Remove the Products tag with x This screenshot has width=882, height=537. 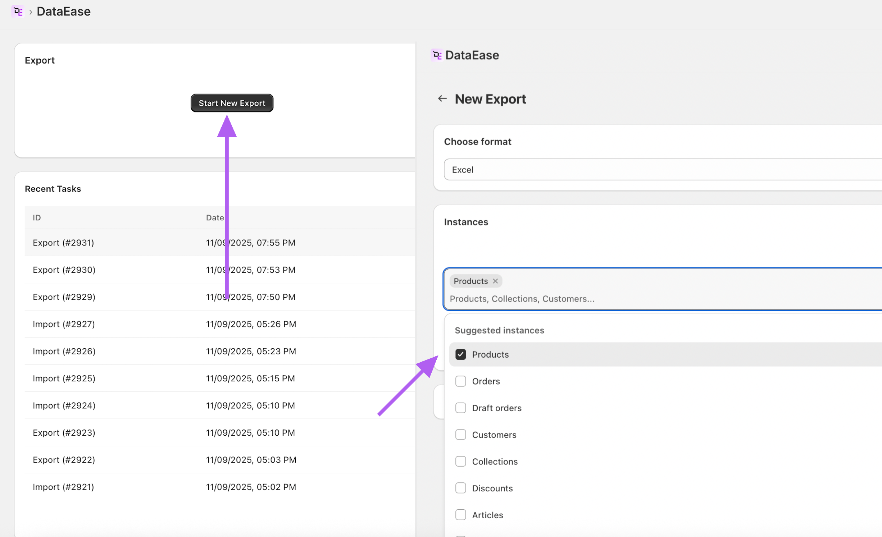(495, 281)
